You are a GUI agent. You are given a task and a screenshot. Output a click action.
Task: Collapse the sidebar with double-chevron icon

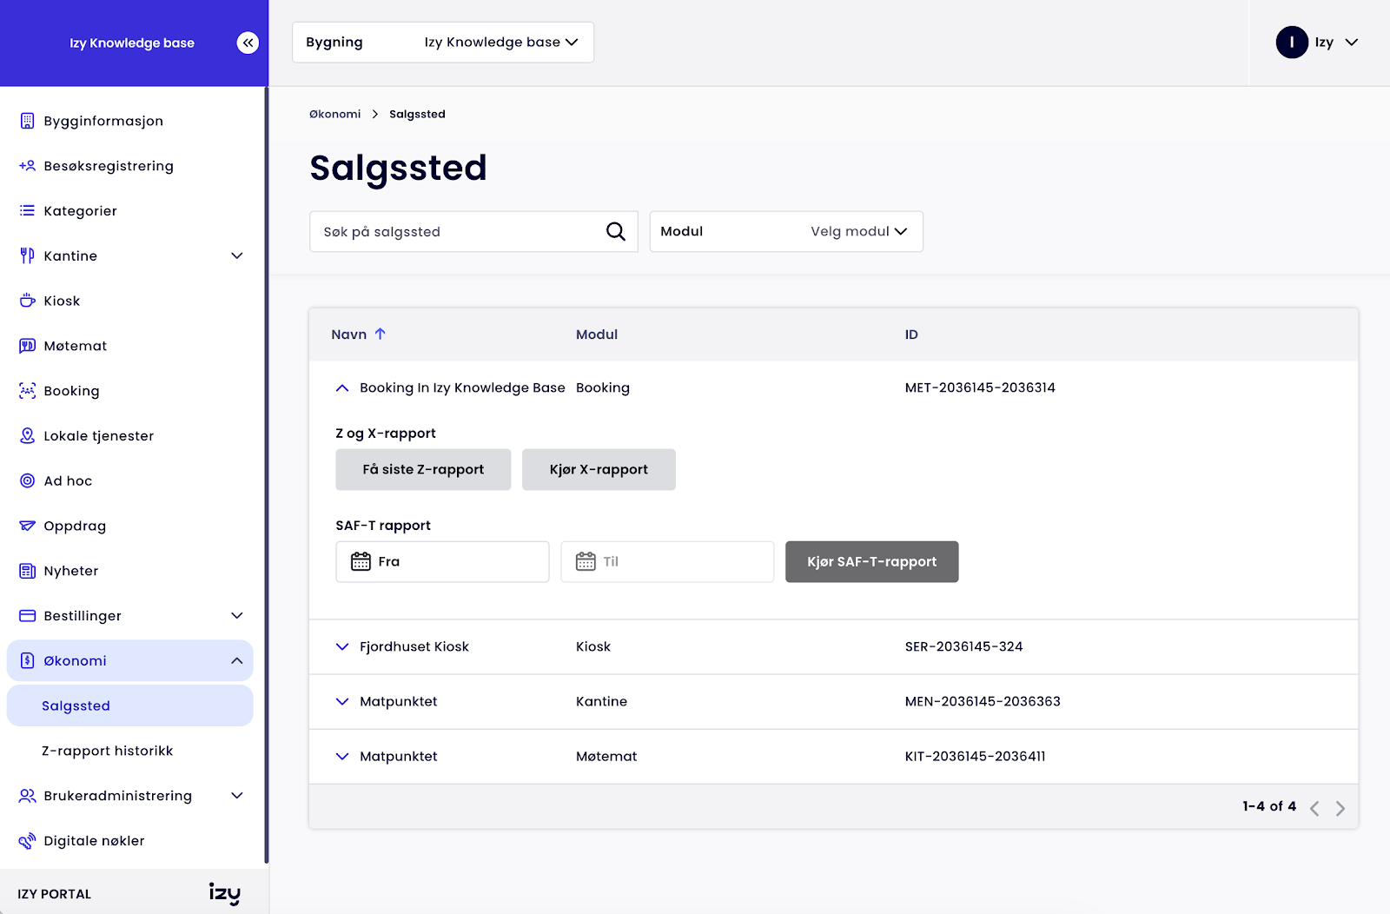pos(248,43)
